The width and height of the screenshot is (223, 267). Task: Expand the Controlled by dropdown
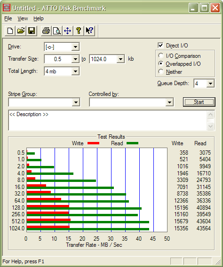point(169,102)
